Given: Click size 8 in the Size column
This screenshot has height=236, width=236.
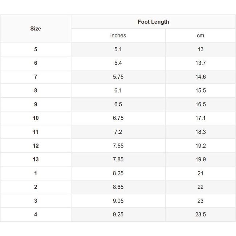Looking at the screenshot, I should pos(36,91).
